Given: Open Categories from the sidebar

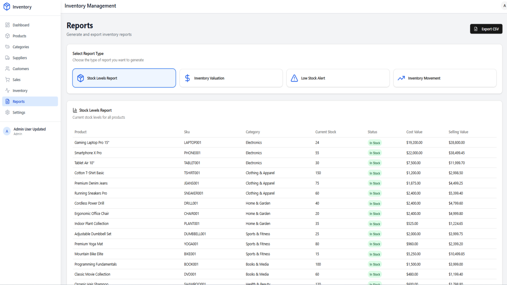Looking at the screenshot, I should coord(30,47).
